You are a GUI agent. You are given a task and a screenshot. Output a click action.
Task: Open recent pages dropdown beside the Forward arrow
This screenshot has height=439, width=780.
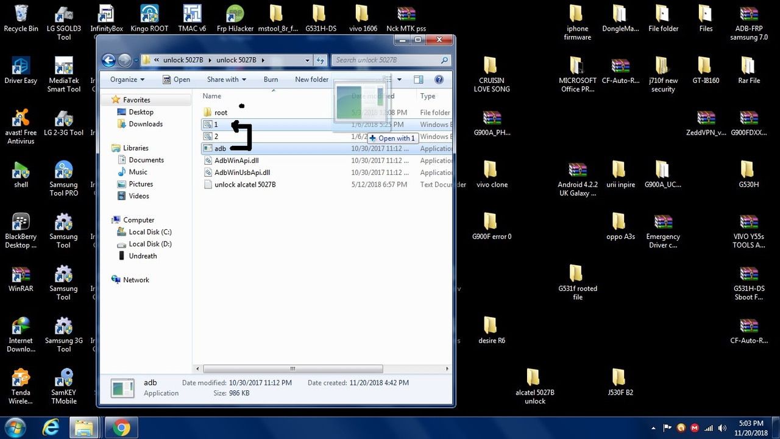pyautogui.click(x=135, y=60)
